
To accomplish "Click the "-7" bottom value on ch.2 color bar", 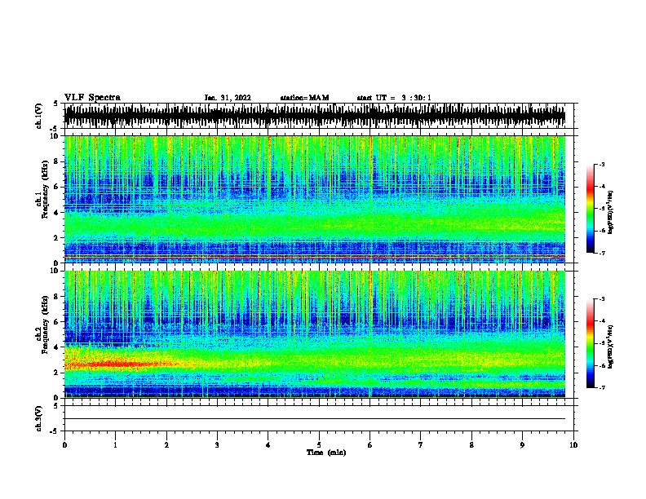I will click(x=602, y=388).
